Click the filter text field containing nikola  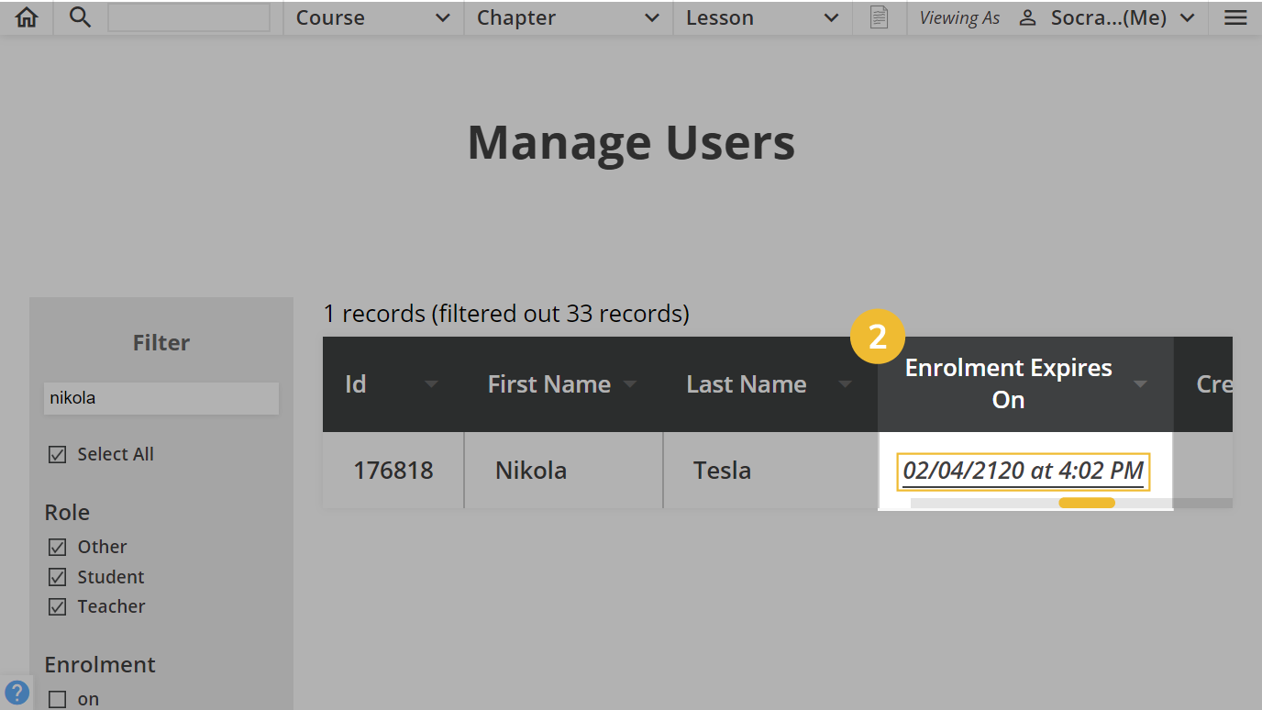pyautogui.click(x=161, y=398)
